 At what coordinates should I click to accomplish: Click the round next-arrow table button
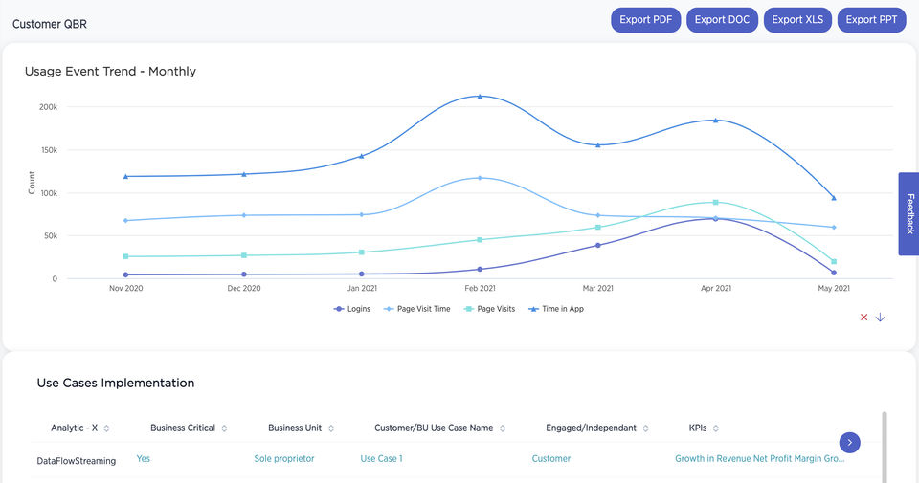coord(849,443)
